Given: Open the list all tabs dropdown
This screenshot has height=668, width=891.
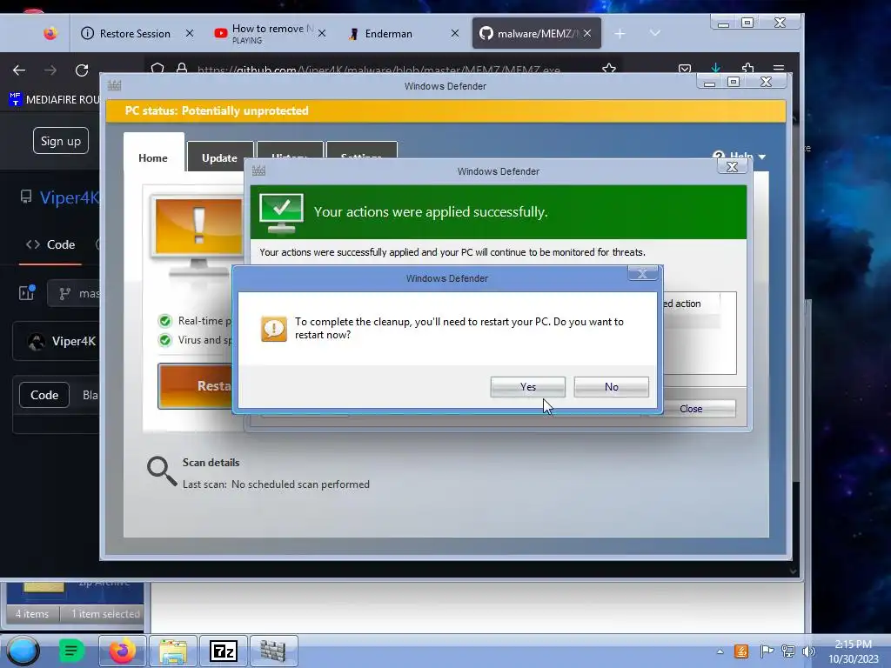Looking at the screenshot, I should pyautogui.click(x=655, y=34).
